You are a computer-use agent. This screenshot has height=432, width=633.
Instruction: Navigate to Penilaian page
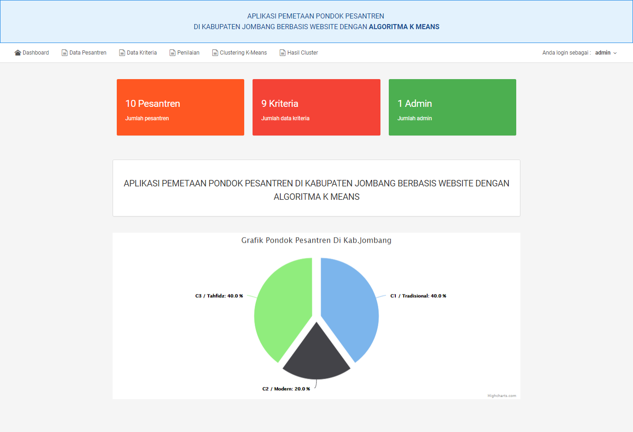pos(184,53)
